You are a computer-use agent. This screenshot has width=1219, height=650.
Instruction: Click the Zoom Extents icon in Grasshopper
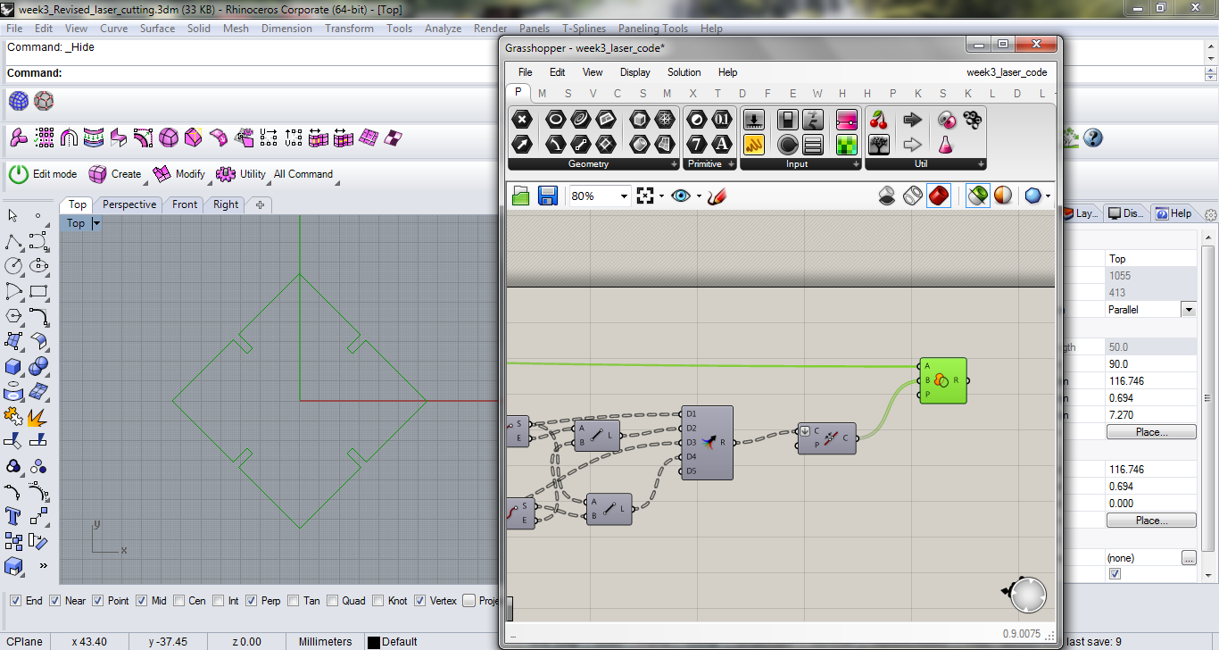coord(646,196)
